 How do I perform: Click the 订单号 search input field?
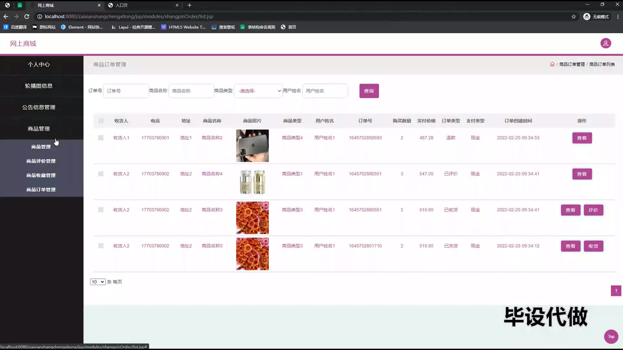point(126,91)
